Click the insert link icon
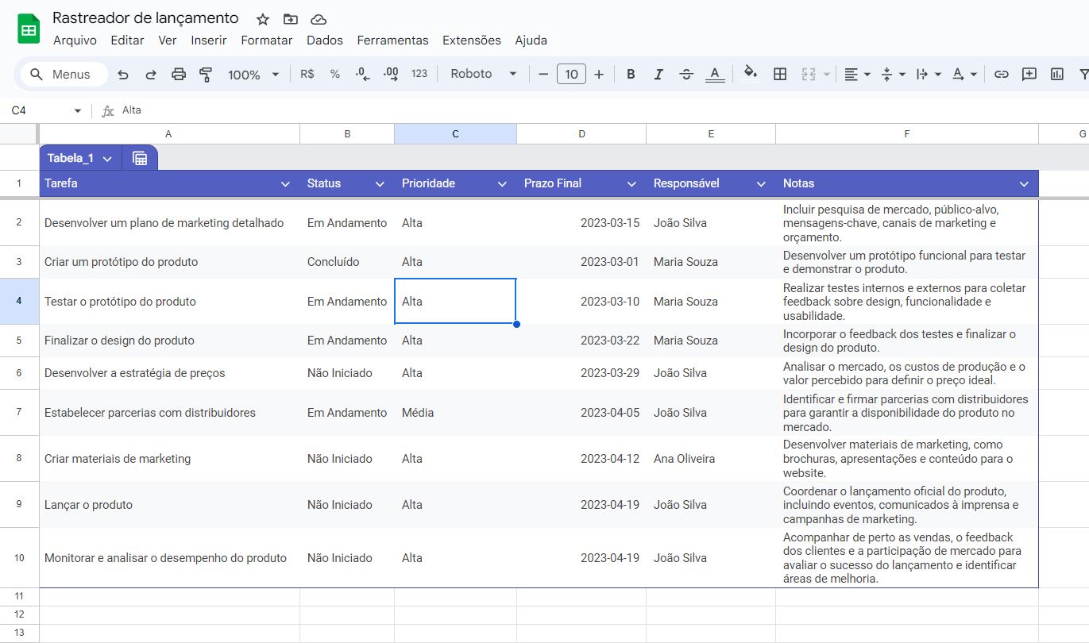This screenshot has width=1089, height=643. (1002, 74)
